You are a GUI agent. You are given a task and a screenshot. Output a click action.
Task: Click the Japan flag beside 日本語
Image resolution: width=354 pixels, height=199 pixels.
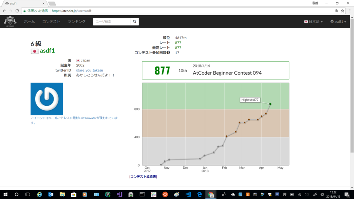click(306, 21)
